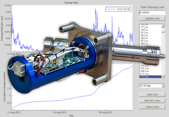Select the 113.3 m list entry
The image size is (169, 117).
click(x=151, y=77)
